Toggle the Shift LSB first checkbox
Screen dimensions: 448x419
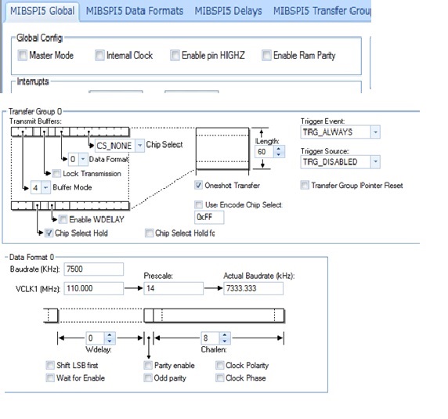[50, 365]
